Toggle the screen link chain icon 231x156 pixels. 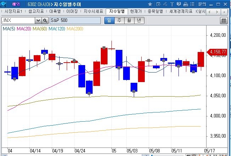coord(165,4)
